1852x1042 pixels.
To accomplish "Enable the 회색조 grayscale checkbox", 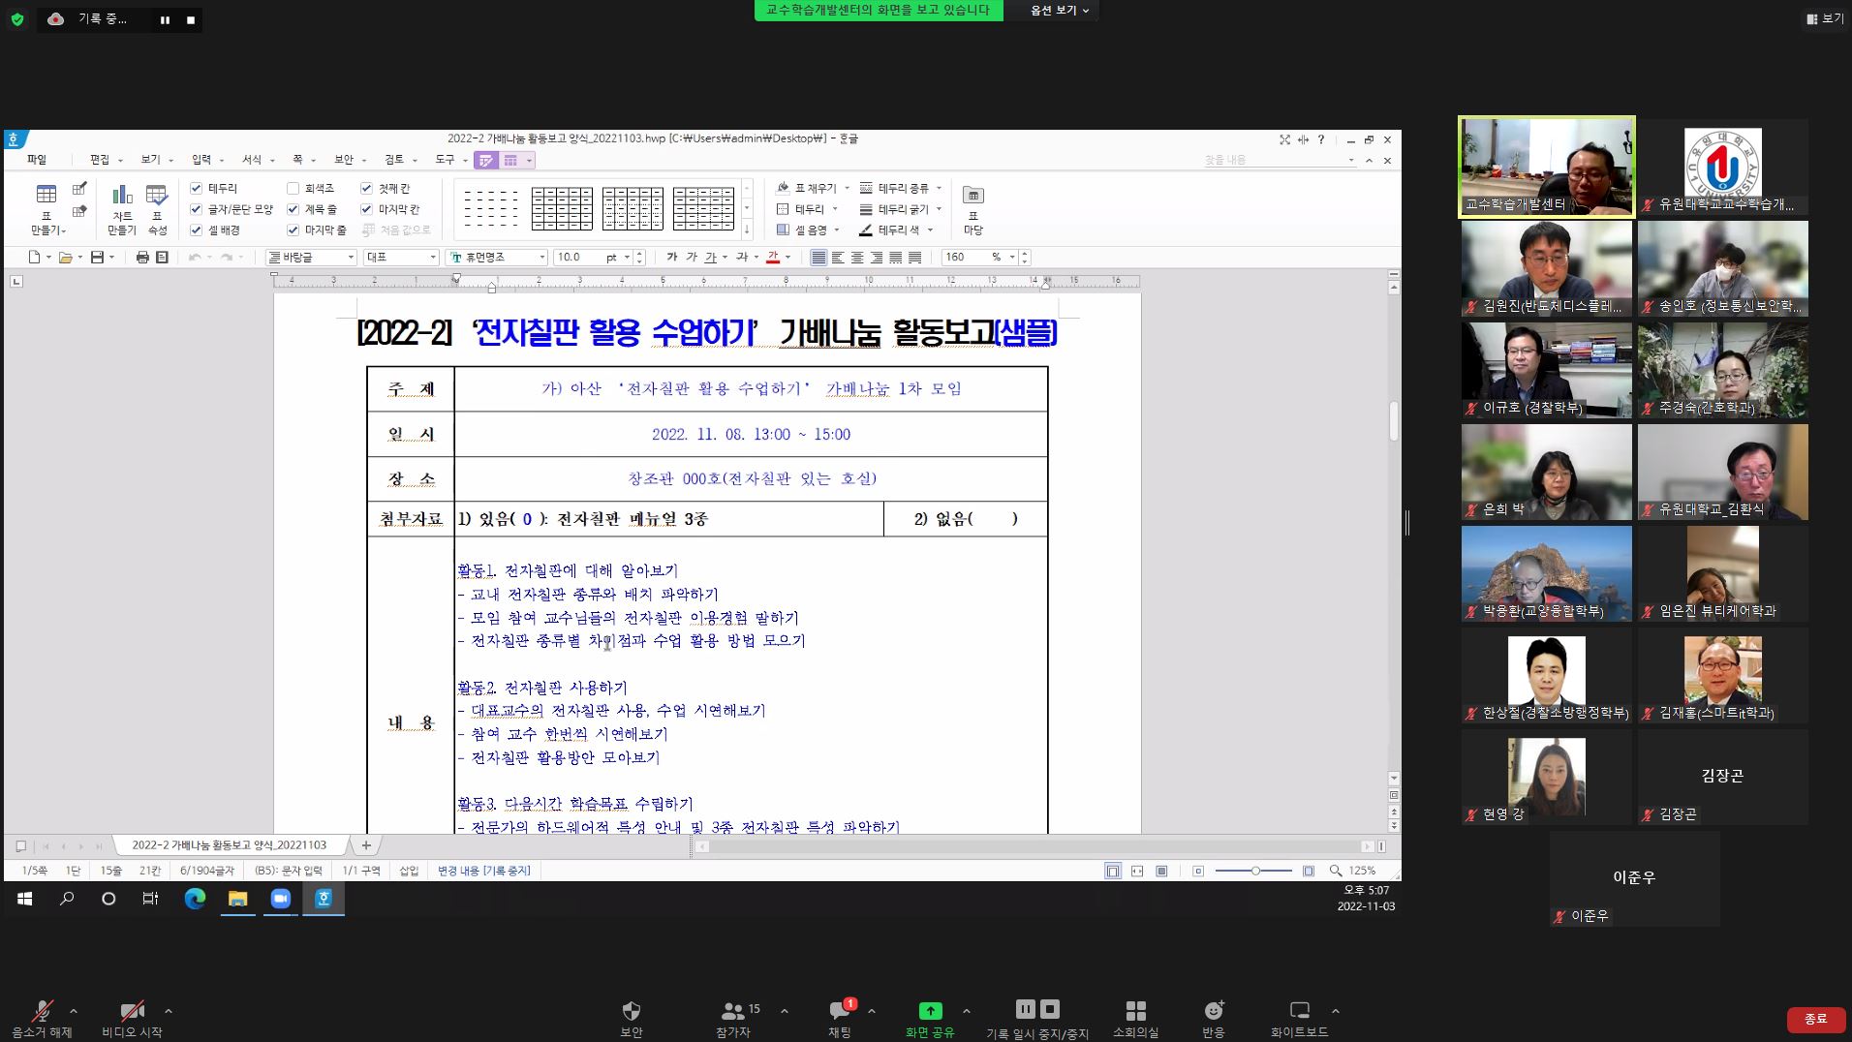I will point(293,189).
